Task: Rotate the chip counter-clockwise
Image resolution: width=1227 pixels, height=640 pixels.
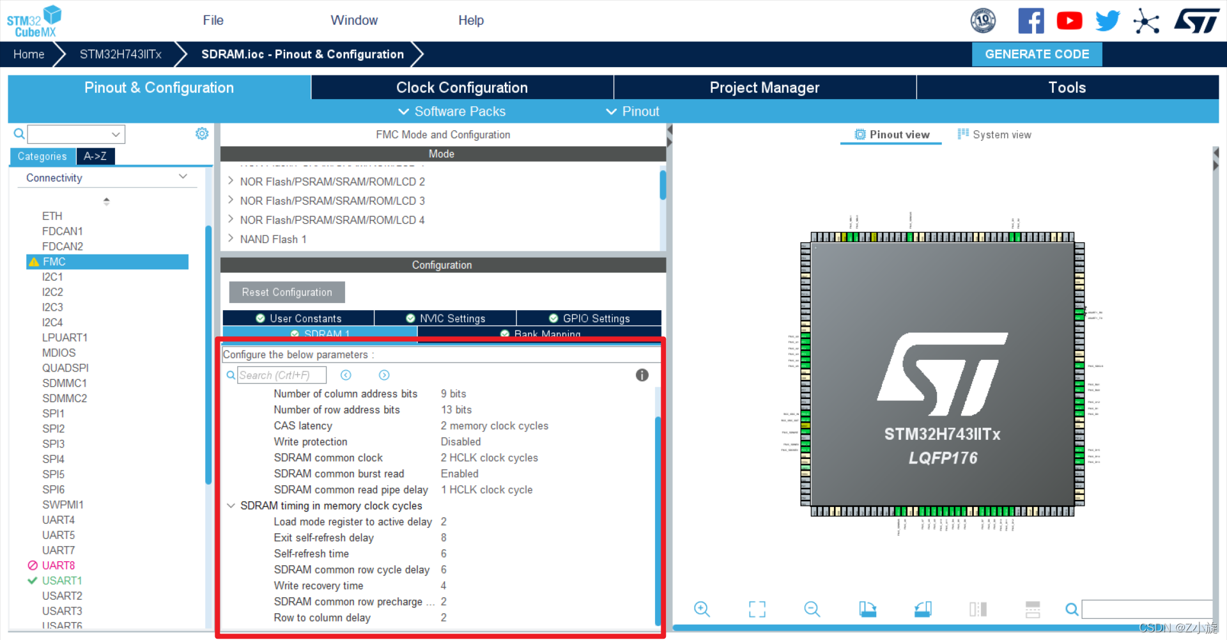Action: (x=923, y=609)
